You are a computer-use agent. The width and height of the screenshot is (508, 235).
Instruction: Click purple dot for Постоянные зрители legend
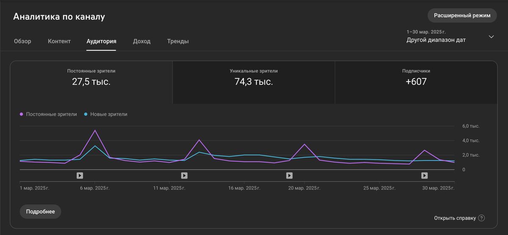point(22,114)
